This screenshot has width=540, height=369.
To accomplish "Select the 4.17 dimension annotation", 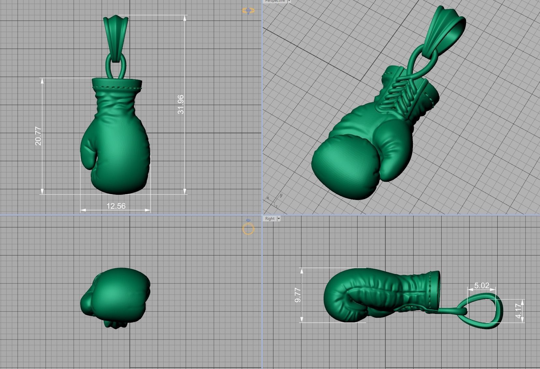I will [518, 311].
